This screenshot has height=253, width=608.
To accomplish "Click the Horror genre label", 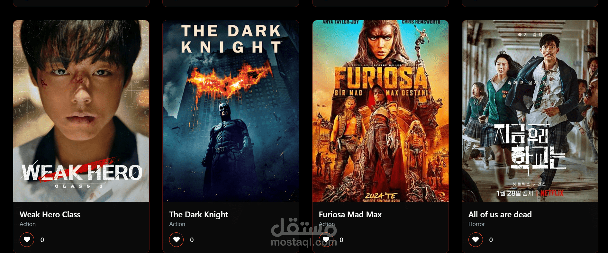I will click(476, 224).
